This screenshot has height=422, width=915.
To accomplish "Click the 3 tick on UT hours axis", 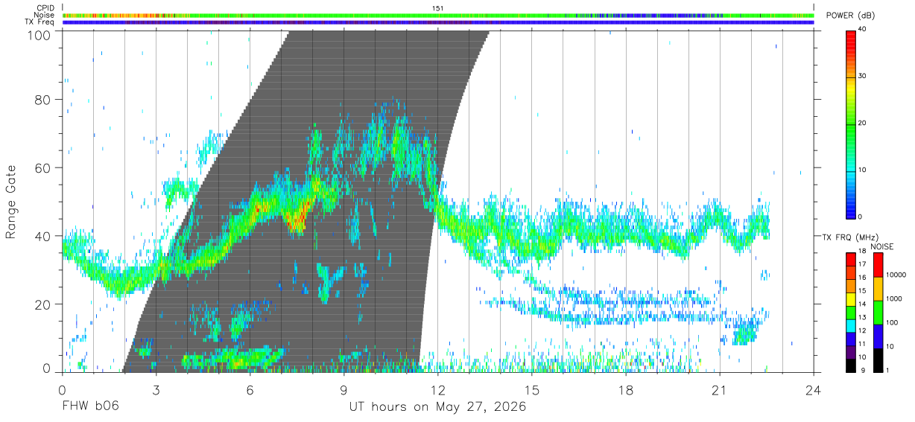I will pyautogui.click(x=156, y=389).
